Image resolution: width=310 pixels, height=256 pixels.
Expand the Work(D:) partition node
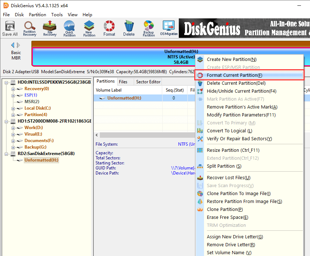point(13,128)
